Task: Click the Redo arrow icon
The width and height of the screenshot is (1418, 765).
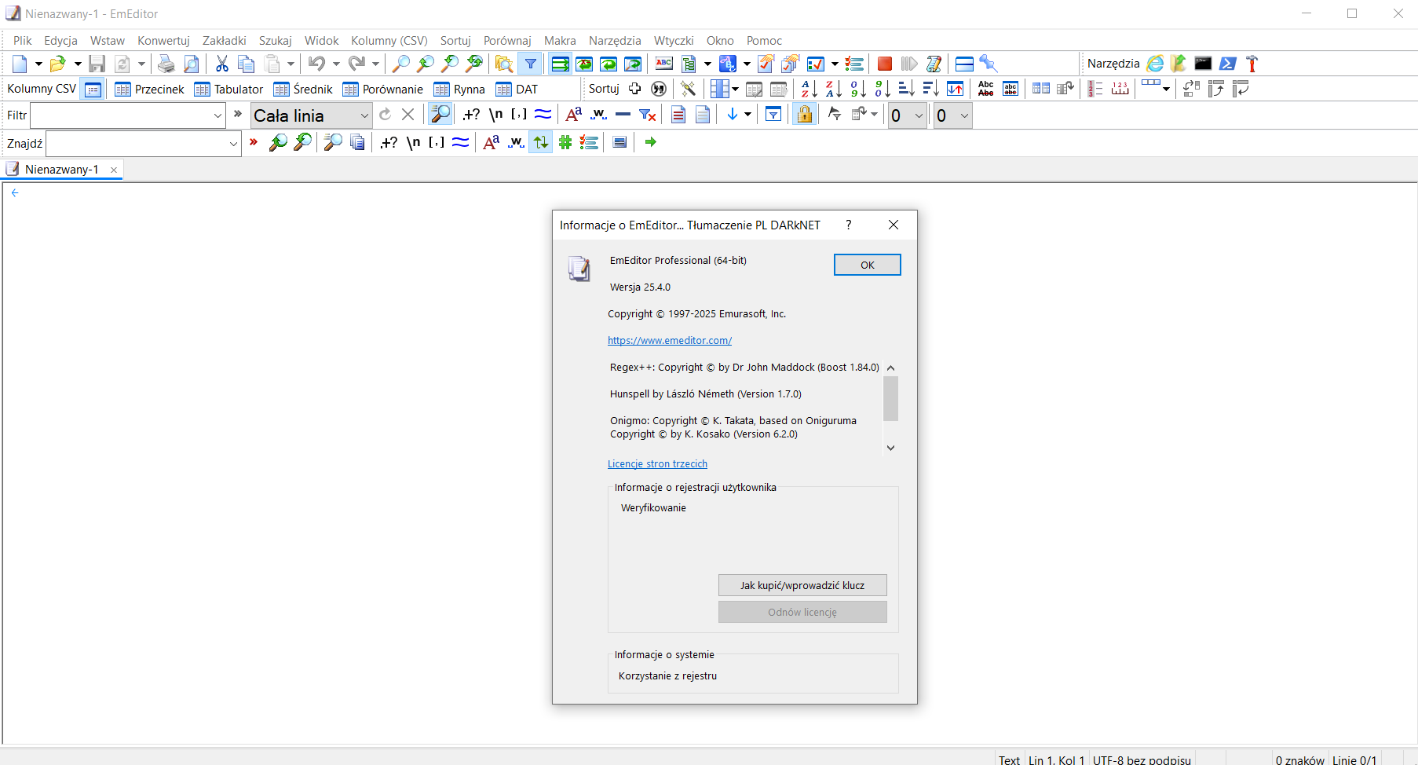Action: [x=356, y=64]
